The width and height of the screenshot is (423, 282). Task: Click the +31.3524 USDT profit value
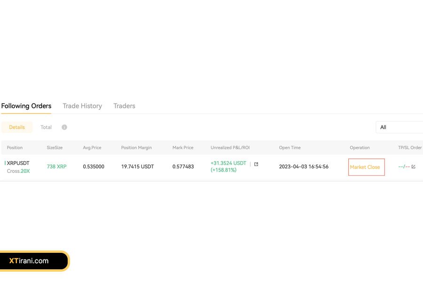tap(228, 163)
